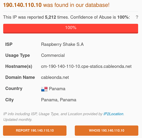Click the Raspberry Shake S.A ISP value

click(62, 44)
